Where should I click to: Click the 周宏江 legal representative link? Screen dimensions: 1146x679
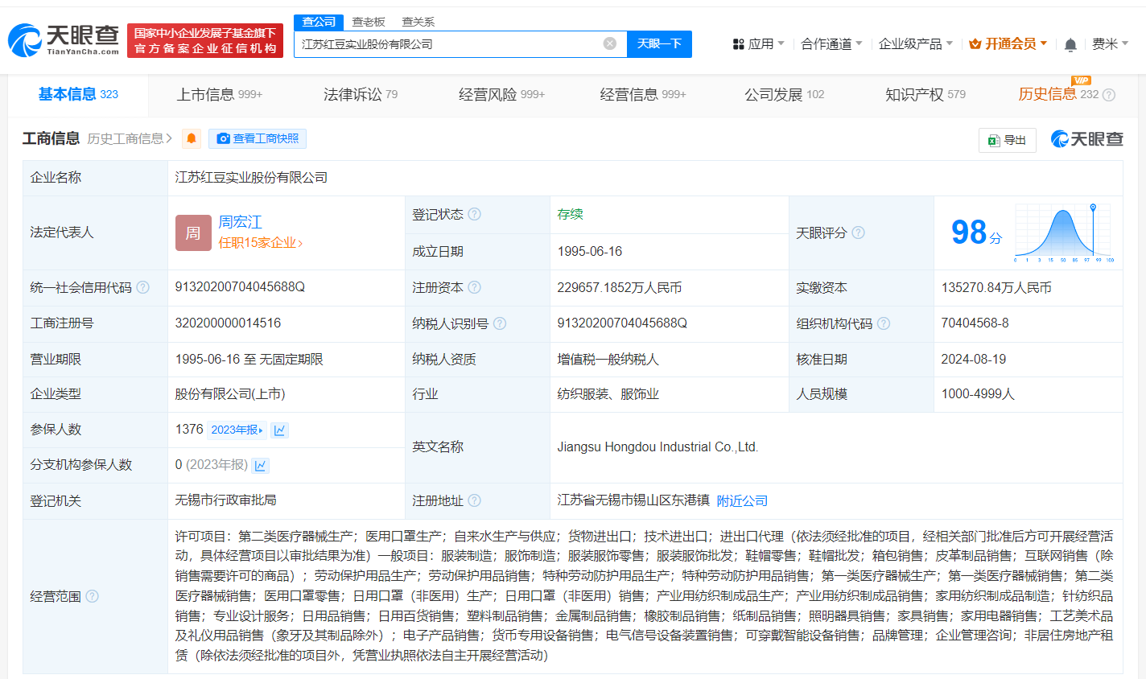click(x=240, y=222)
